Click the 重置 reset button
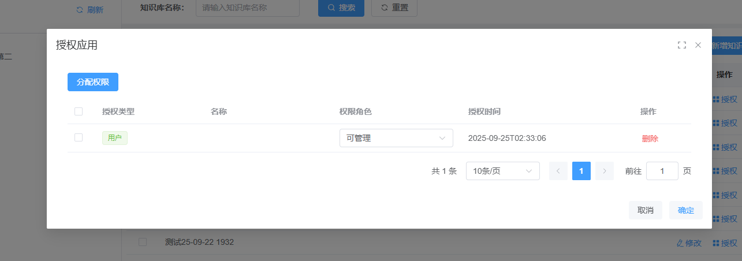Viewport: 742px width, 261px height. pyautogui.click(x=394, y=8)
